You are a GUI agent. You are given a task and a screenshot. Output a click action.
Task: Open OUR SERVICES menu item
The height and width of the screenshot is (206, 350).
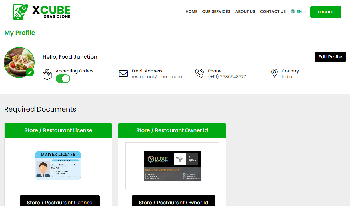[216, 12]
